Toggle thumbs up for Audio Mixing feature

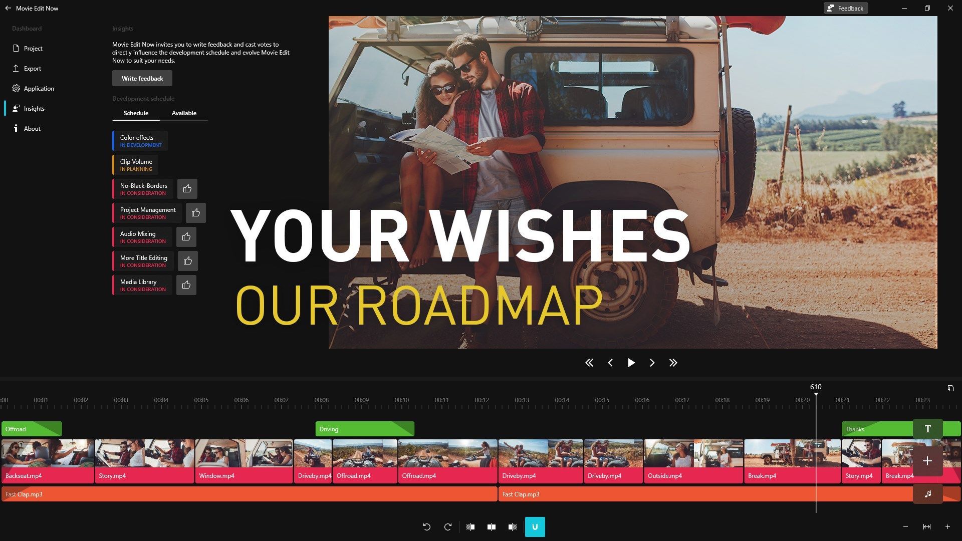tap(186, 236)
